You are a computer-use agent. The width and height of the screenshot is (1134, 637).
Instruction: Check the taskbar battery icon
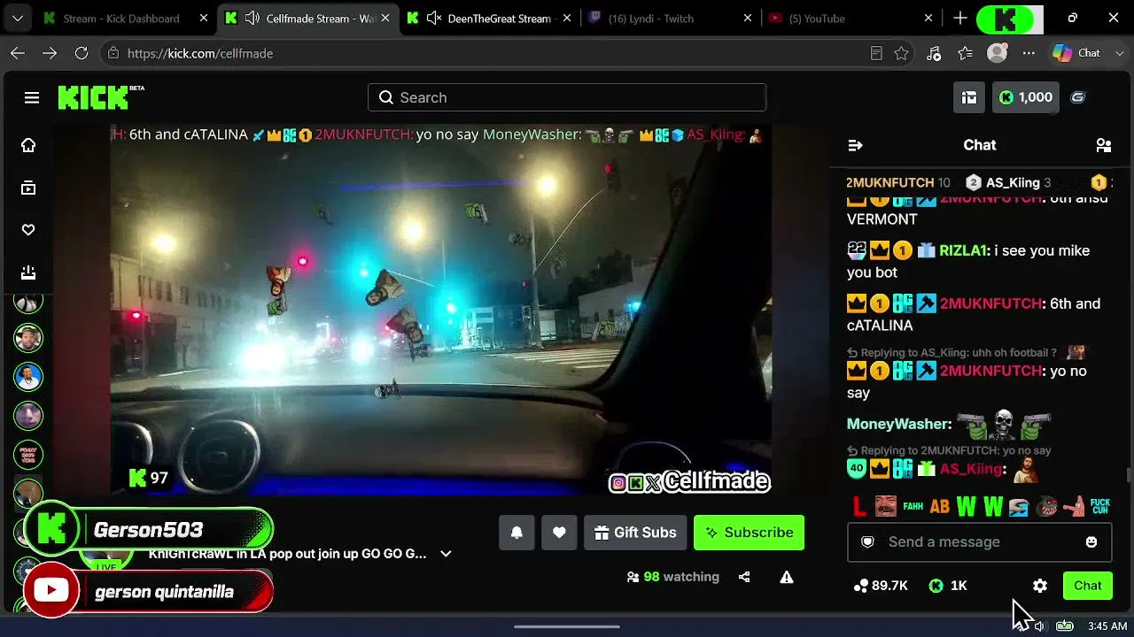coord(1065,626)
